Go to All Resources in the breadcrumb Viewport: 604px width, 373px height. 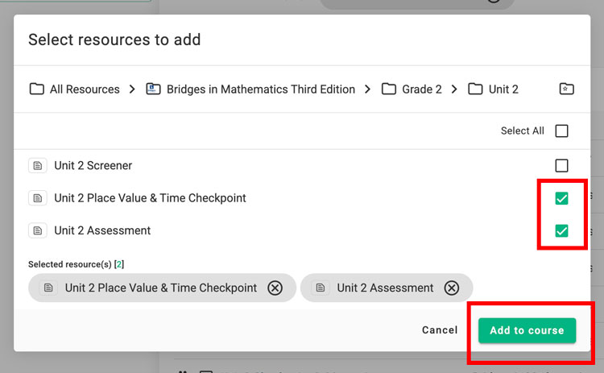[85, 89]
